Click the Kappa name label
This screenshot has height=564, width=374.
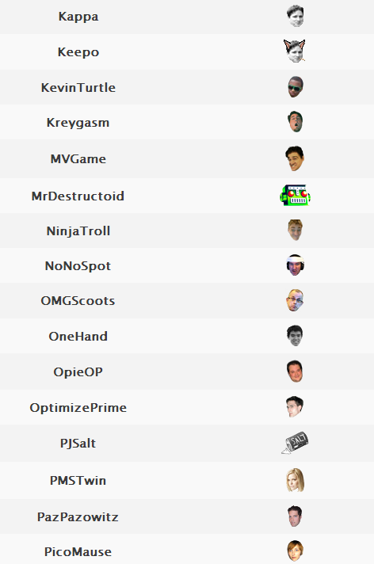point(78,17)
